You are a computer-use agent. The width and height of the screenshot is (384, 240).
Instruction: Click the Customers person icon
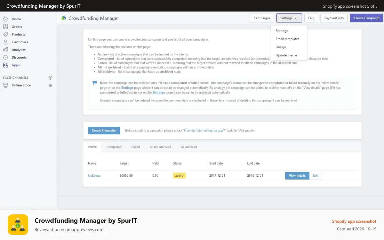5,42
